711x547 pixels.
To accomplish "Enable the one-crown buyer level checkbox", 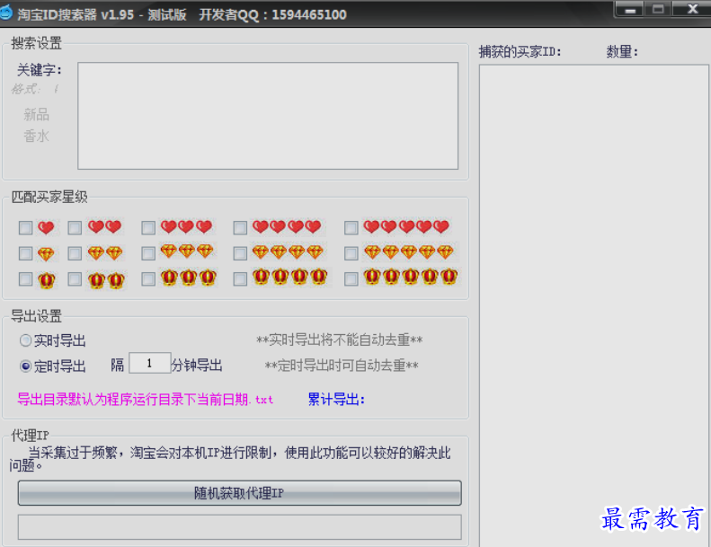I will point(25,279).
